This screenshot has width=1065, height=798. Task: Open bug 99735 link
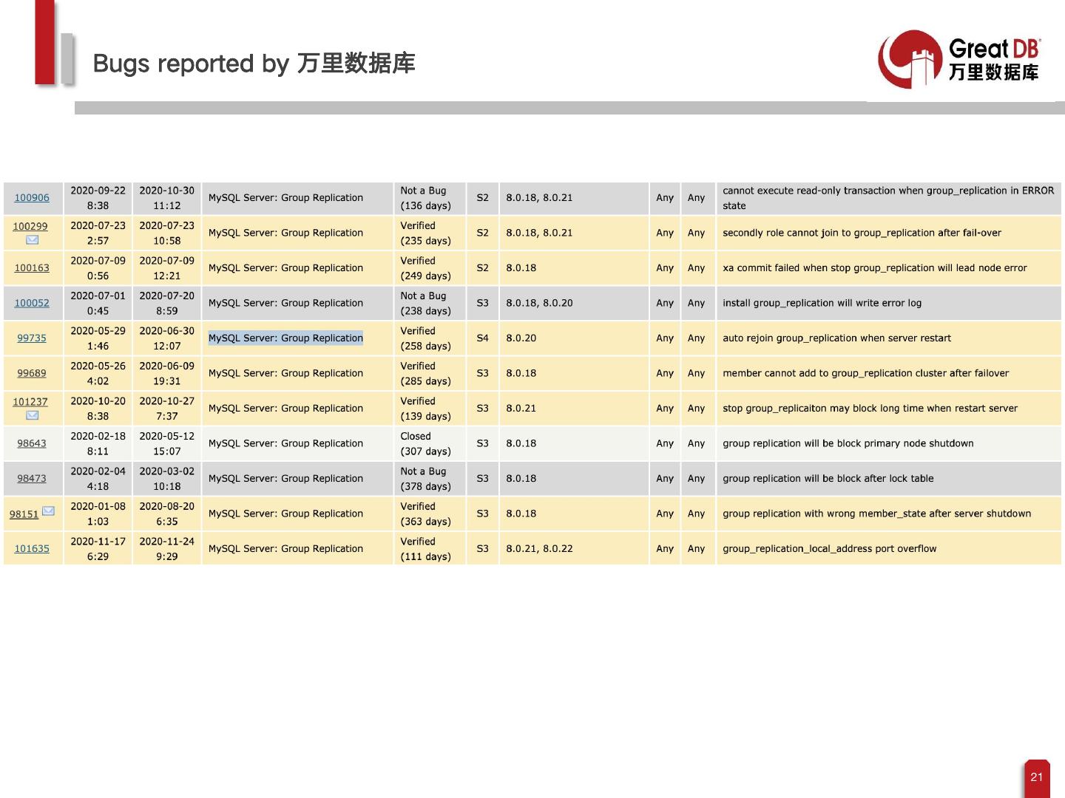coord(32,338)
